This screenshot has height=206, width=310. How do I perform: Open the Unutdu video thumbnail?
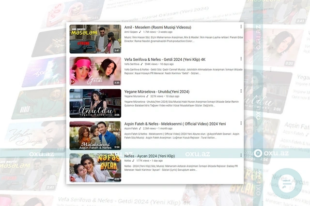(x=95, y=103)
